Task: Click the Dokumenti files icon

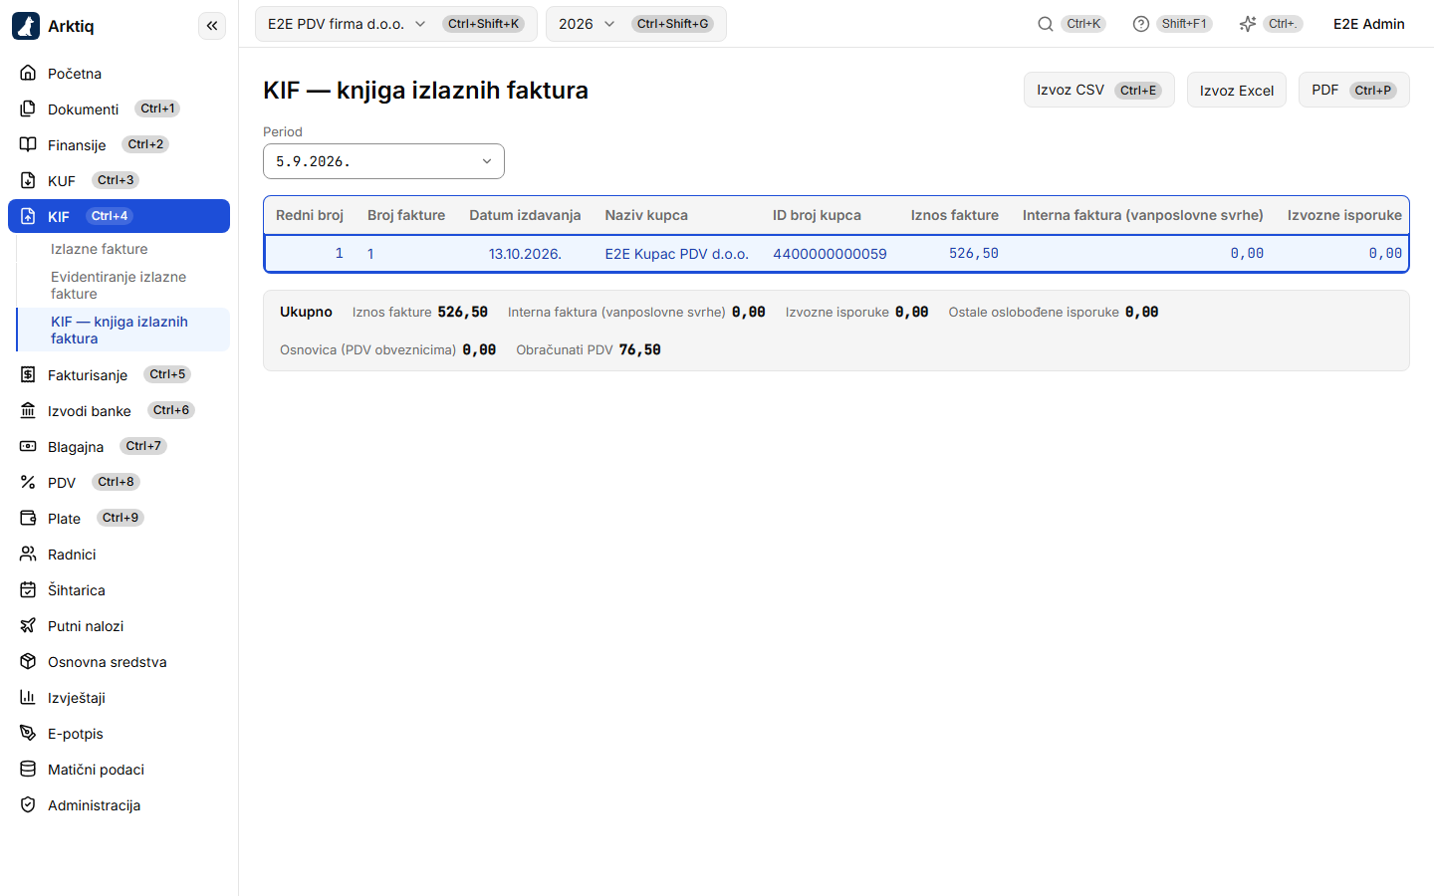Action: [x=28, y=109]
